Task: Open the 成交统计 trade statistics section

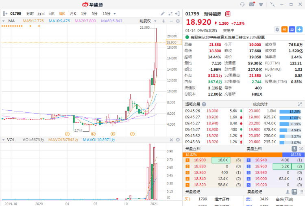Action: [x=260, y=104]
